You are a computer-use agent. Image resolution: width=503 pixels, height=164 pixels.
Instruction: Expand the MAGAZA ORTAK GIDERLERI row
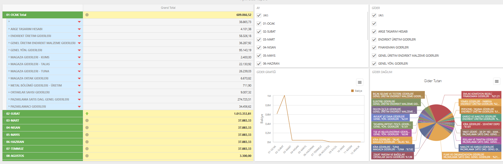(x=9, y=78)
